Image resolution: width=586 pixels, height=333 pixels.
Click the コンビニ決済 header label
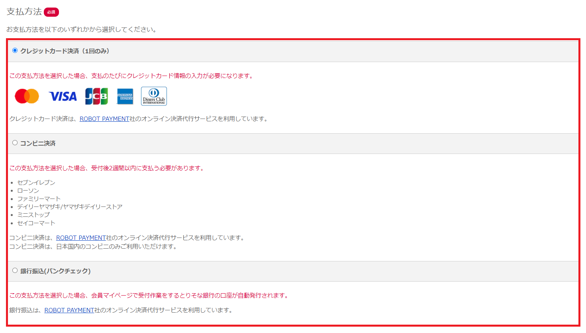38,143
